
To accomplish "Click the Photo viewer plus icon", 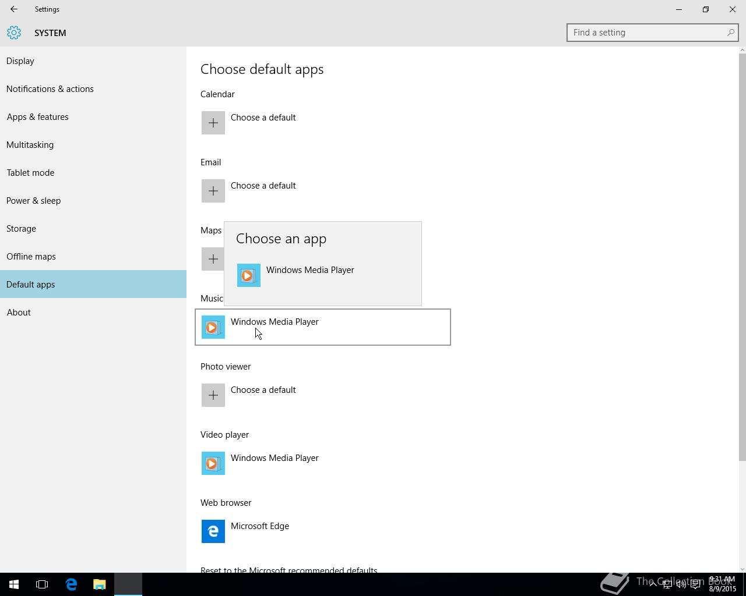I will coord(213,395).
